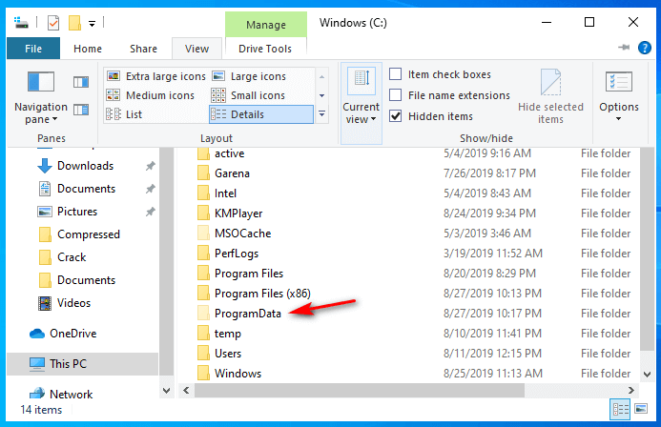Screen dimensions: 661x427
Task: Unpin Downloads using its pin icon
Action: 151,166
